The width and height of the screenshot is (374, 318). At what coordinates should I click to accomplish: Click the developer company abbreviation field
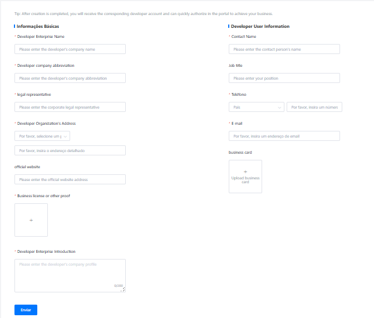[70, 78]
